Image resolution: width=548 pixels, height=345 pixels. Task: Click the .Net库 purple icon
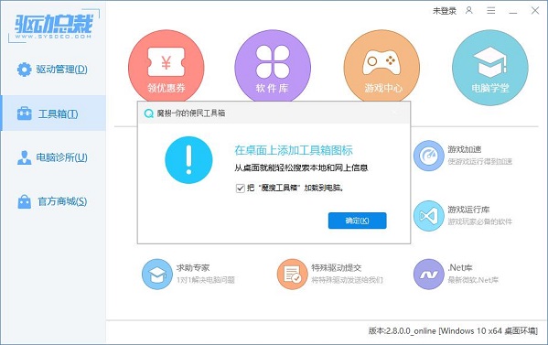(x=428, y=274)
